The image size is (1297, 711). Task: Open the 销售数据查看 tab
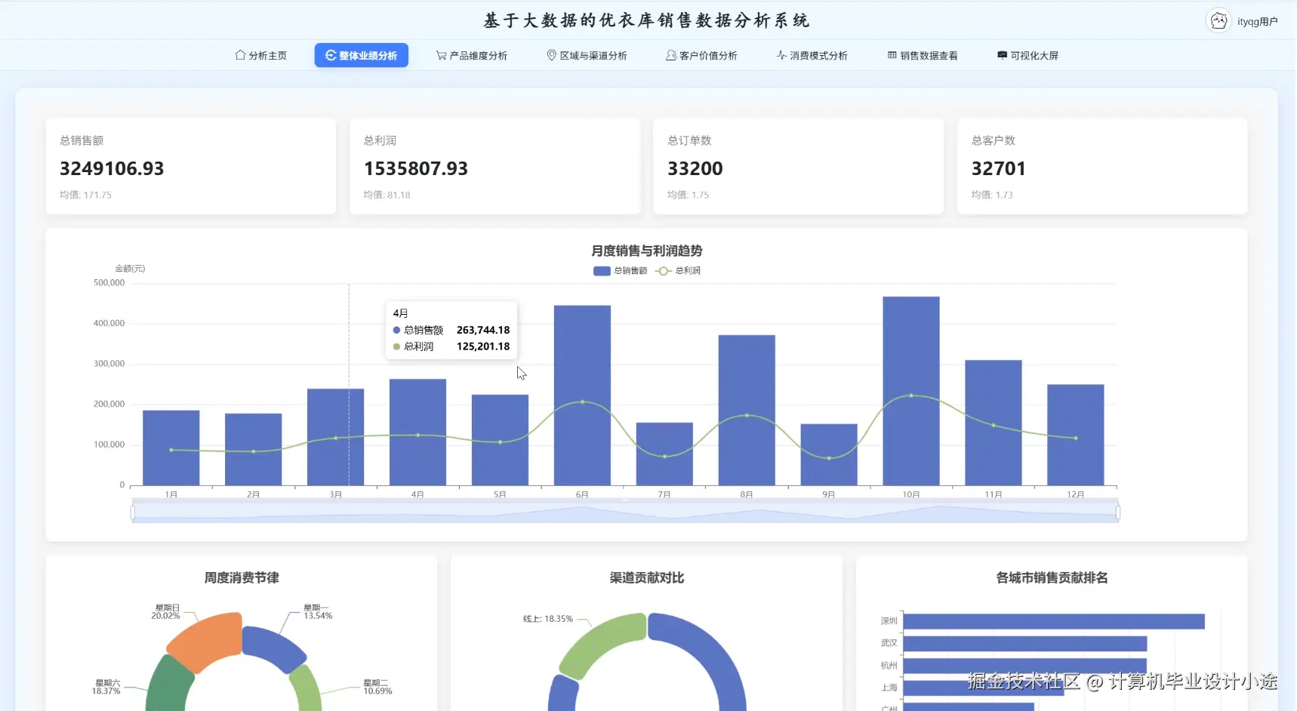923,55
